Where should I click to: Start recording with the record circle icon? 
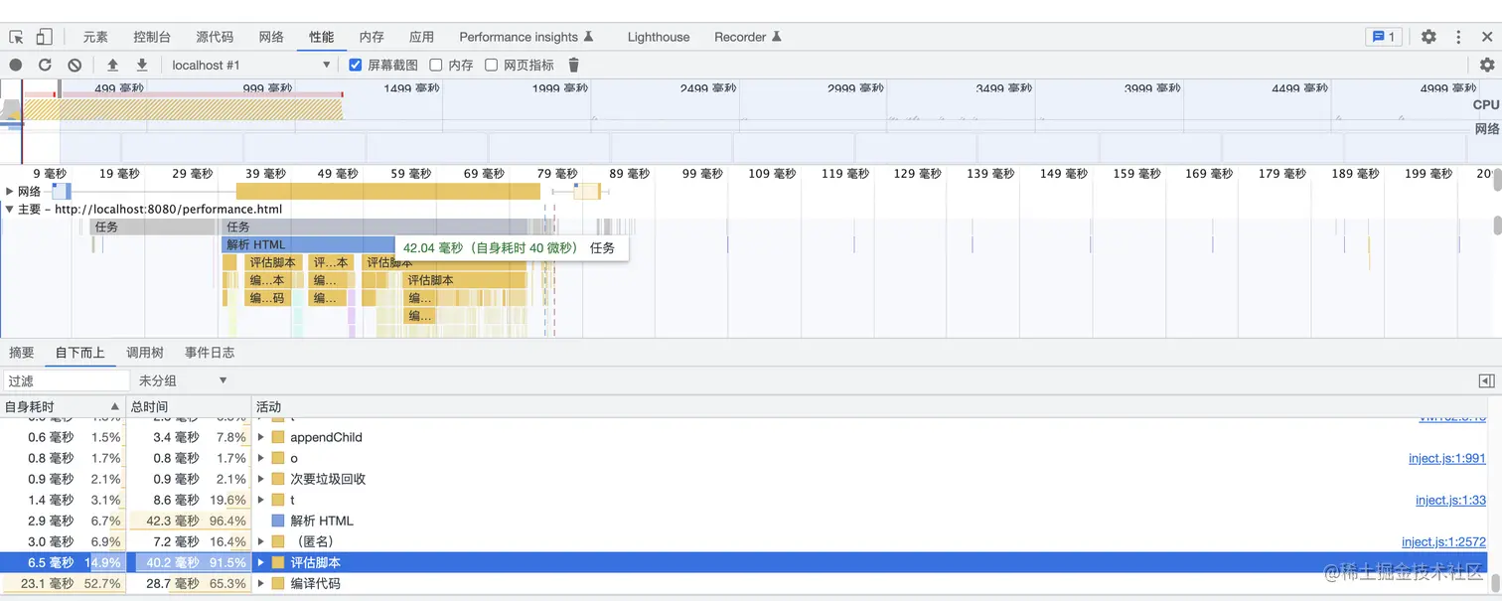pos(16,65)
